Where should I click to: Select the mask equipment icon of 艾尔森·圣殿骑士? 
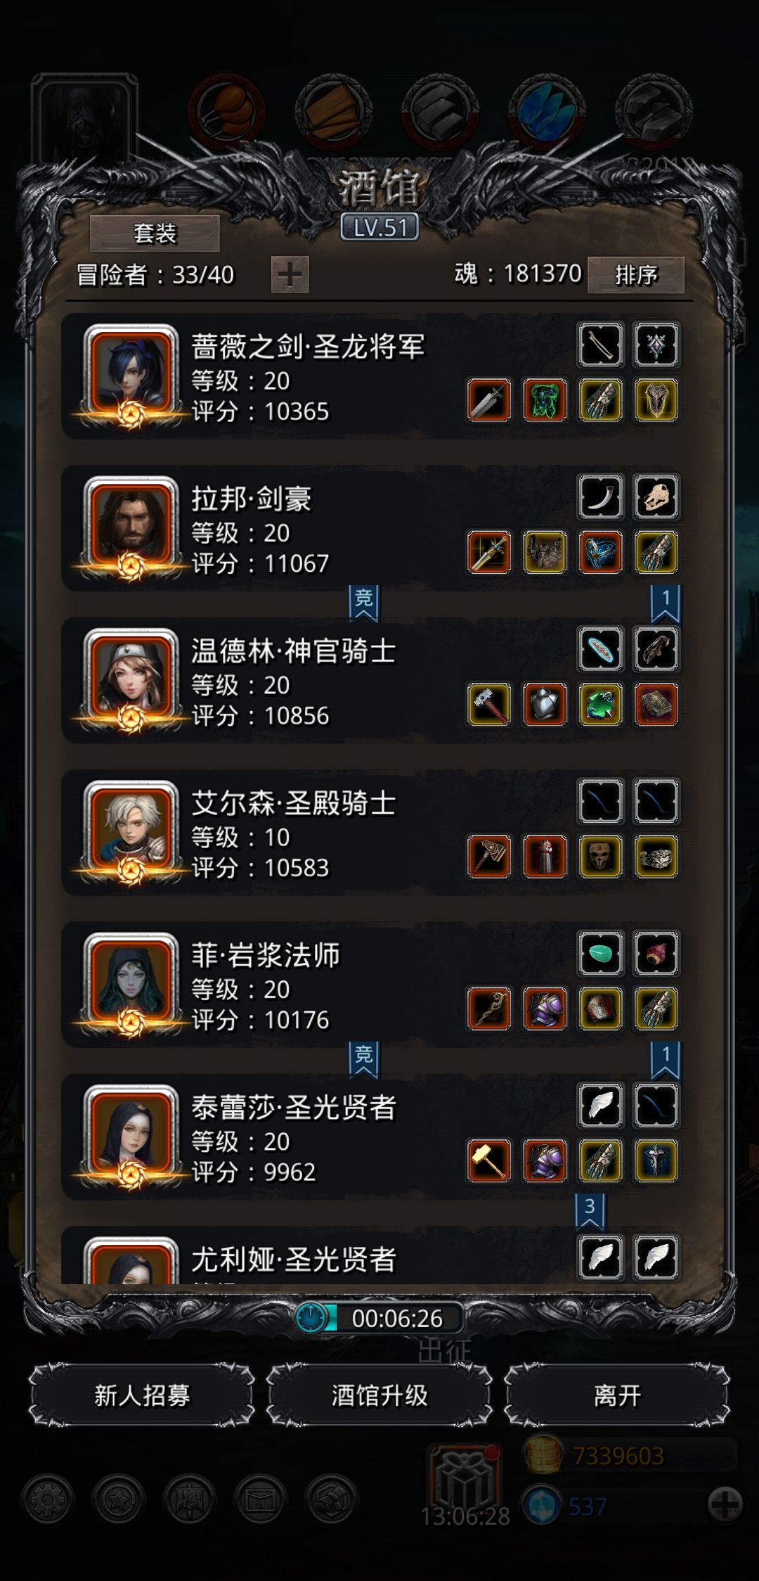point(601,857)
